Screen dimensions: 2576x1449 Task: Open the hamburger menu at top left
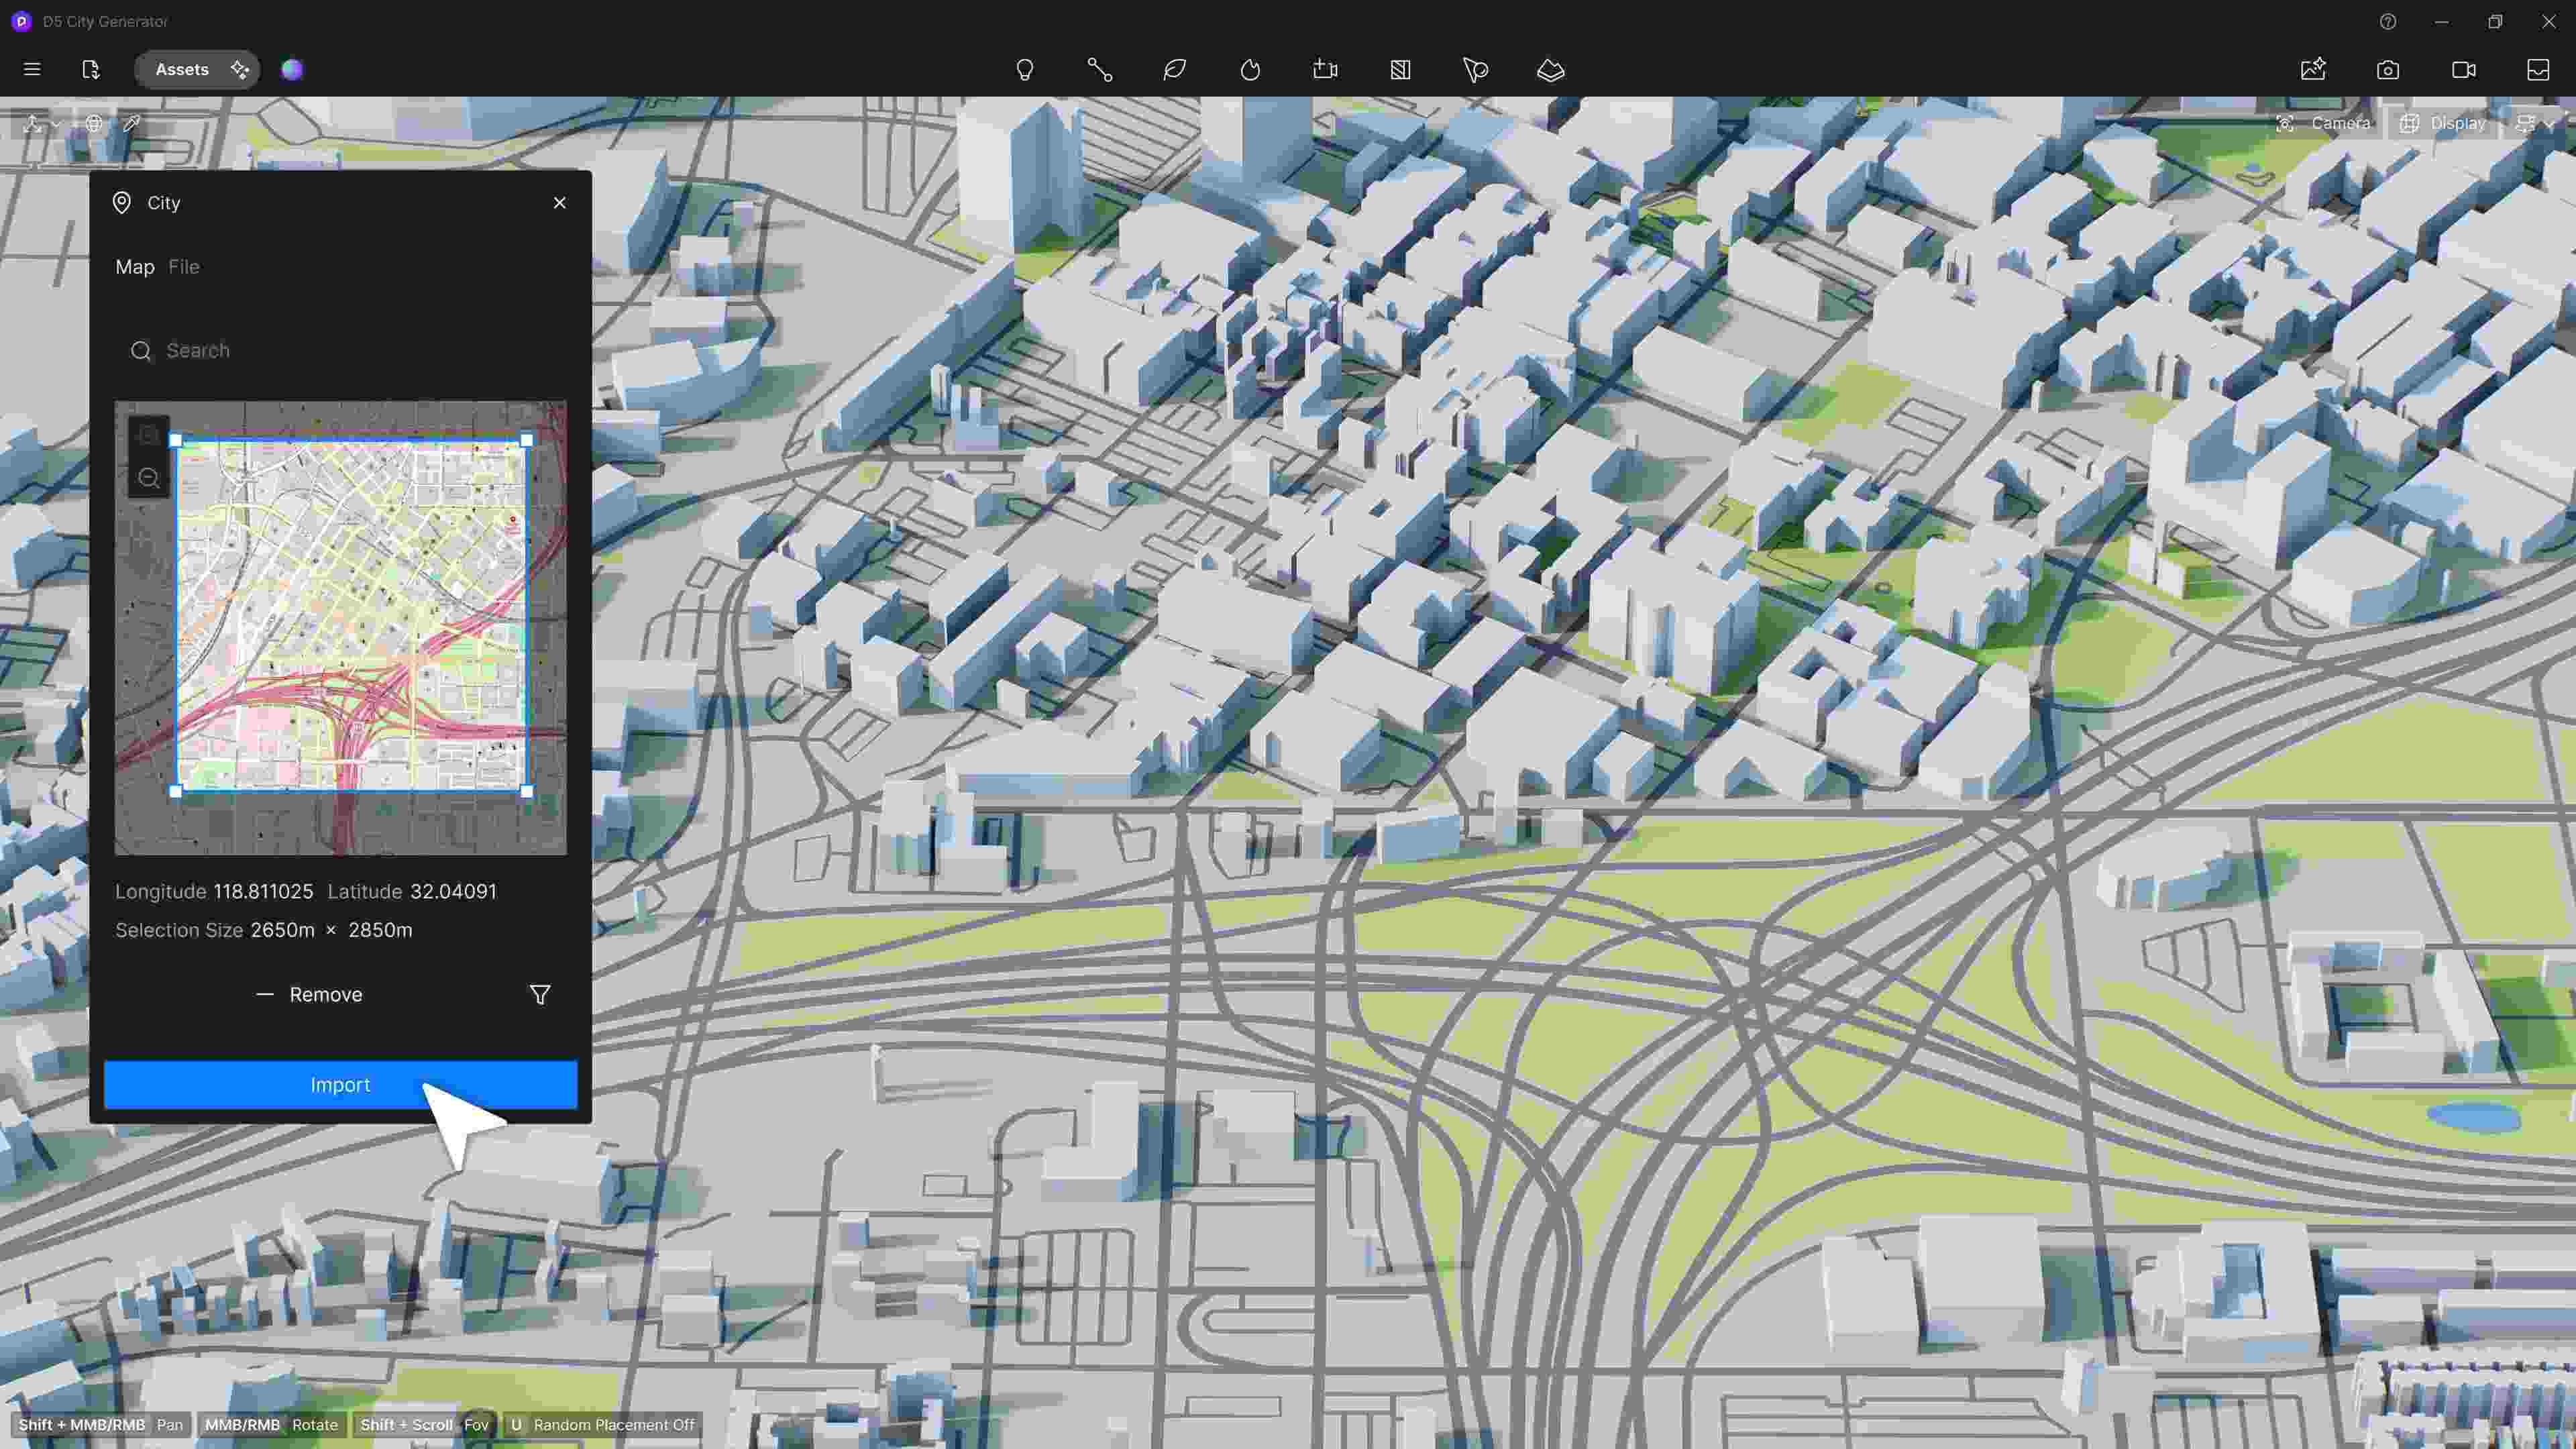coord(32,69)
